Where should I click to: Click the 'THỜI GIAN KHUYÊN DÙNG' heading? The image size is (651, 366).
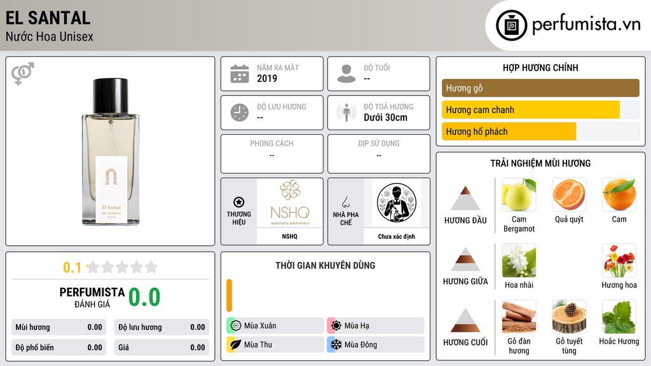click(325, 266)
